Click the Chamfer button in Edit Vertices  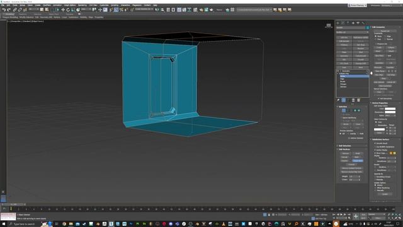point(344,161)
